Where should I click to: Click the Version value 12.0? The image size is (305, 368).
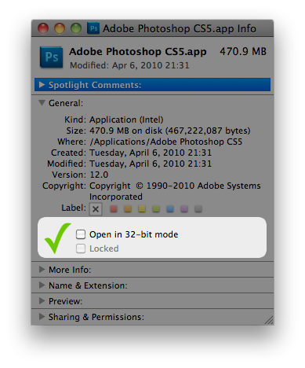click(x=99, y=175)
